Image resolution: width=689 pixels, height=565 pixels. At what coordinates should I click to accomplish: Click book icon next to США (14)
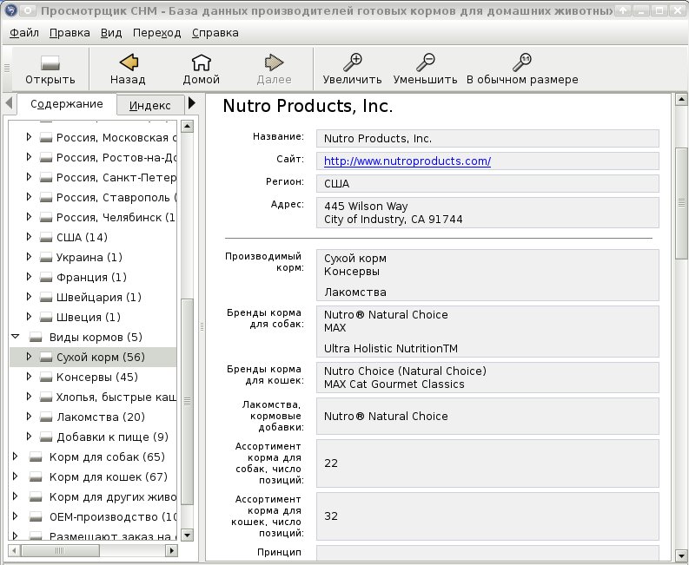click(x=46, y=238)
